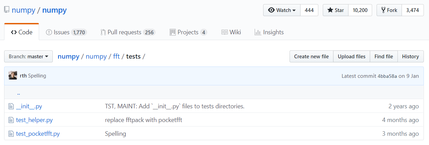Open the Watch dropdown button
This screenshot has height=145, width=429.
tap(282, 10)
